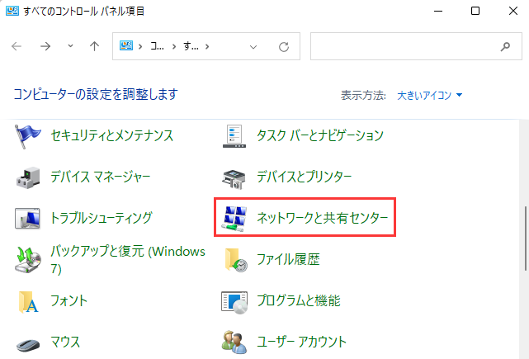The height and width of the screenshot is (359, 529).
Task: Select the す... breadcrumb segment
Action: point(191,46)
